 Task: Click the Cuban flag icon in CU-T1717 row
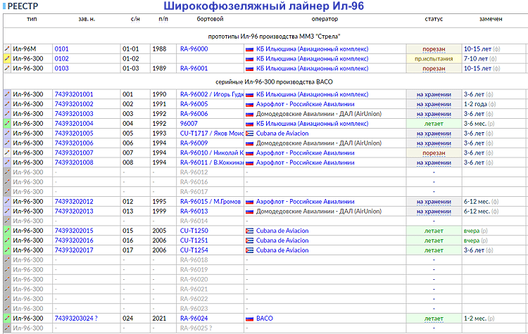249,134
